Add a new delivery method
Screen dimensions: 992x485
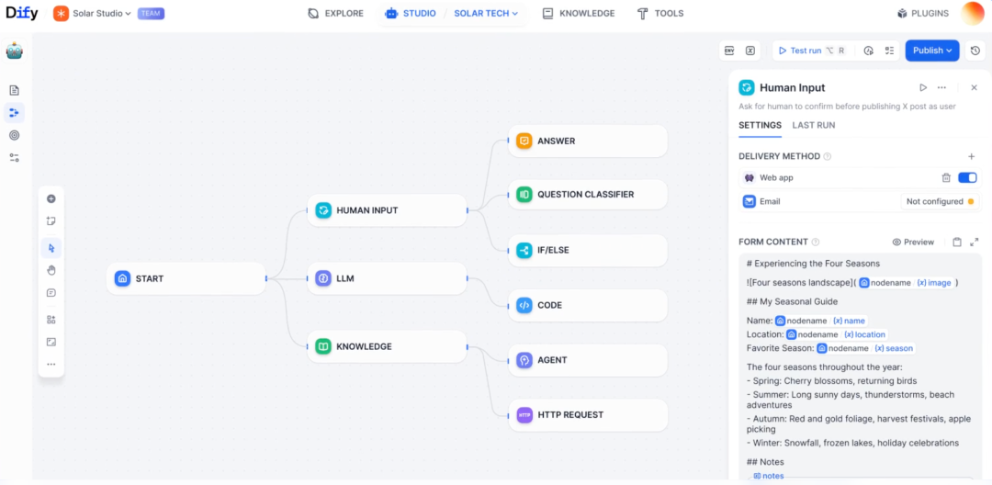click(x=972, y=156)
